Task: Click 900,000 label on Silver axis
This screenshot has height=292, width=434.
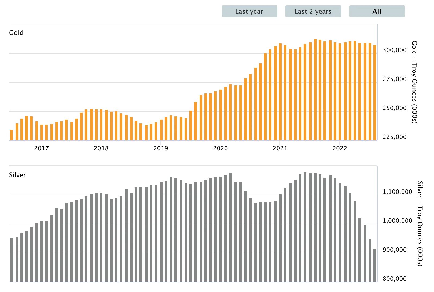Action: pyautogui.click(x=395, y=250)
